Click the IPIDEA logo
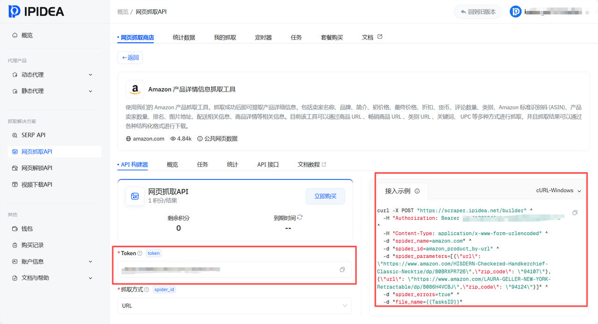The width and height of the screenshot is (598, 324). [36, 12]
